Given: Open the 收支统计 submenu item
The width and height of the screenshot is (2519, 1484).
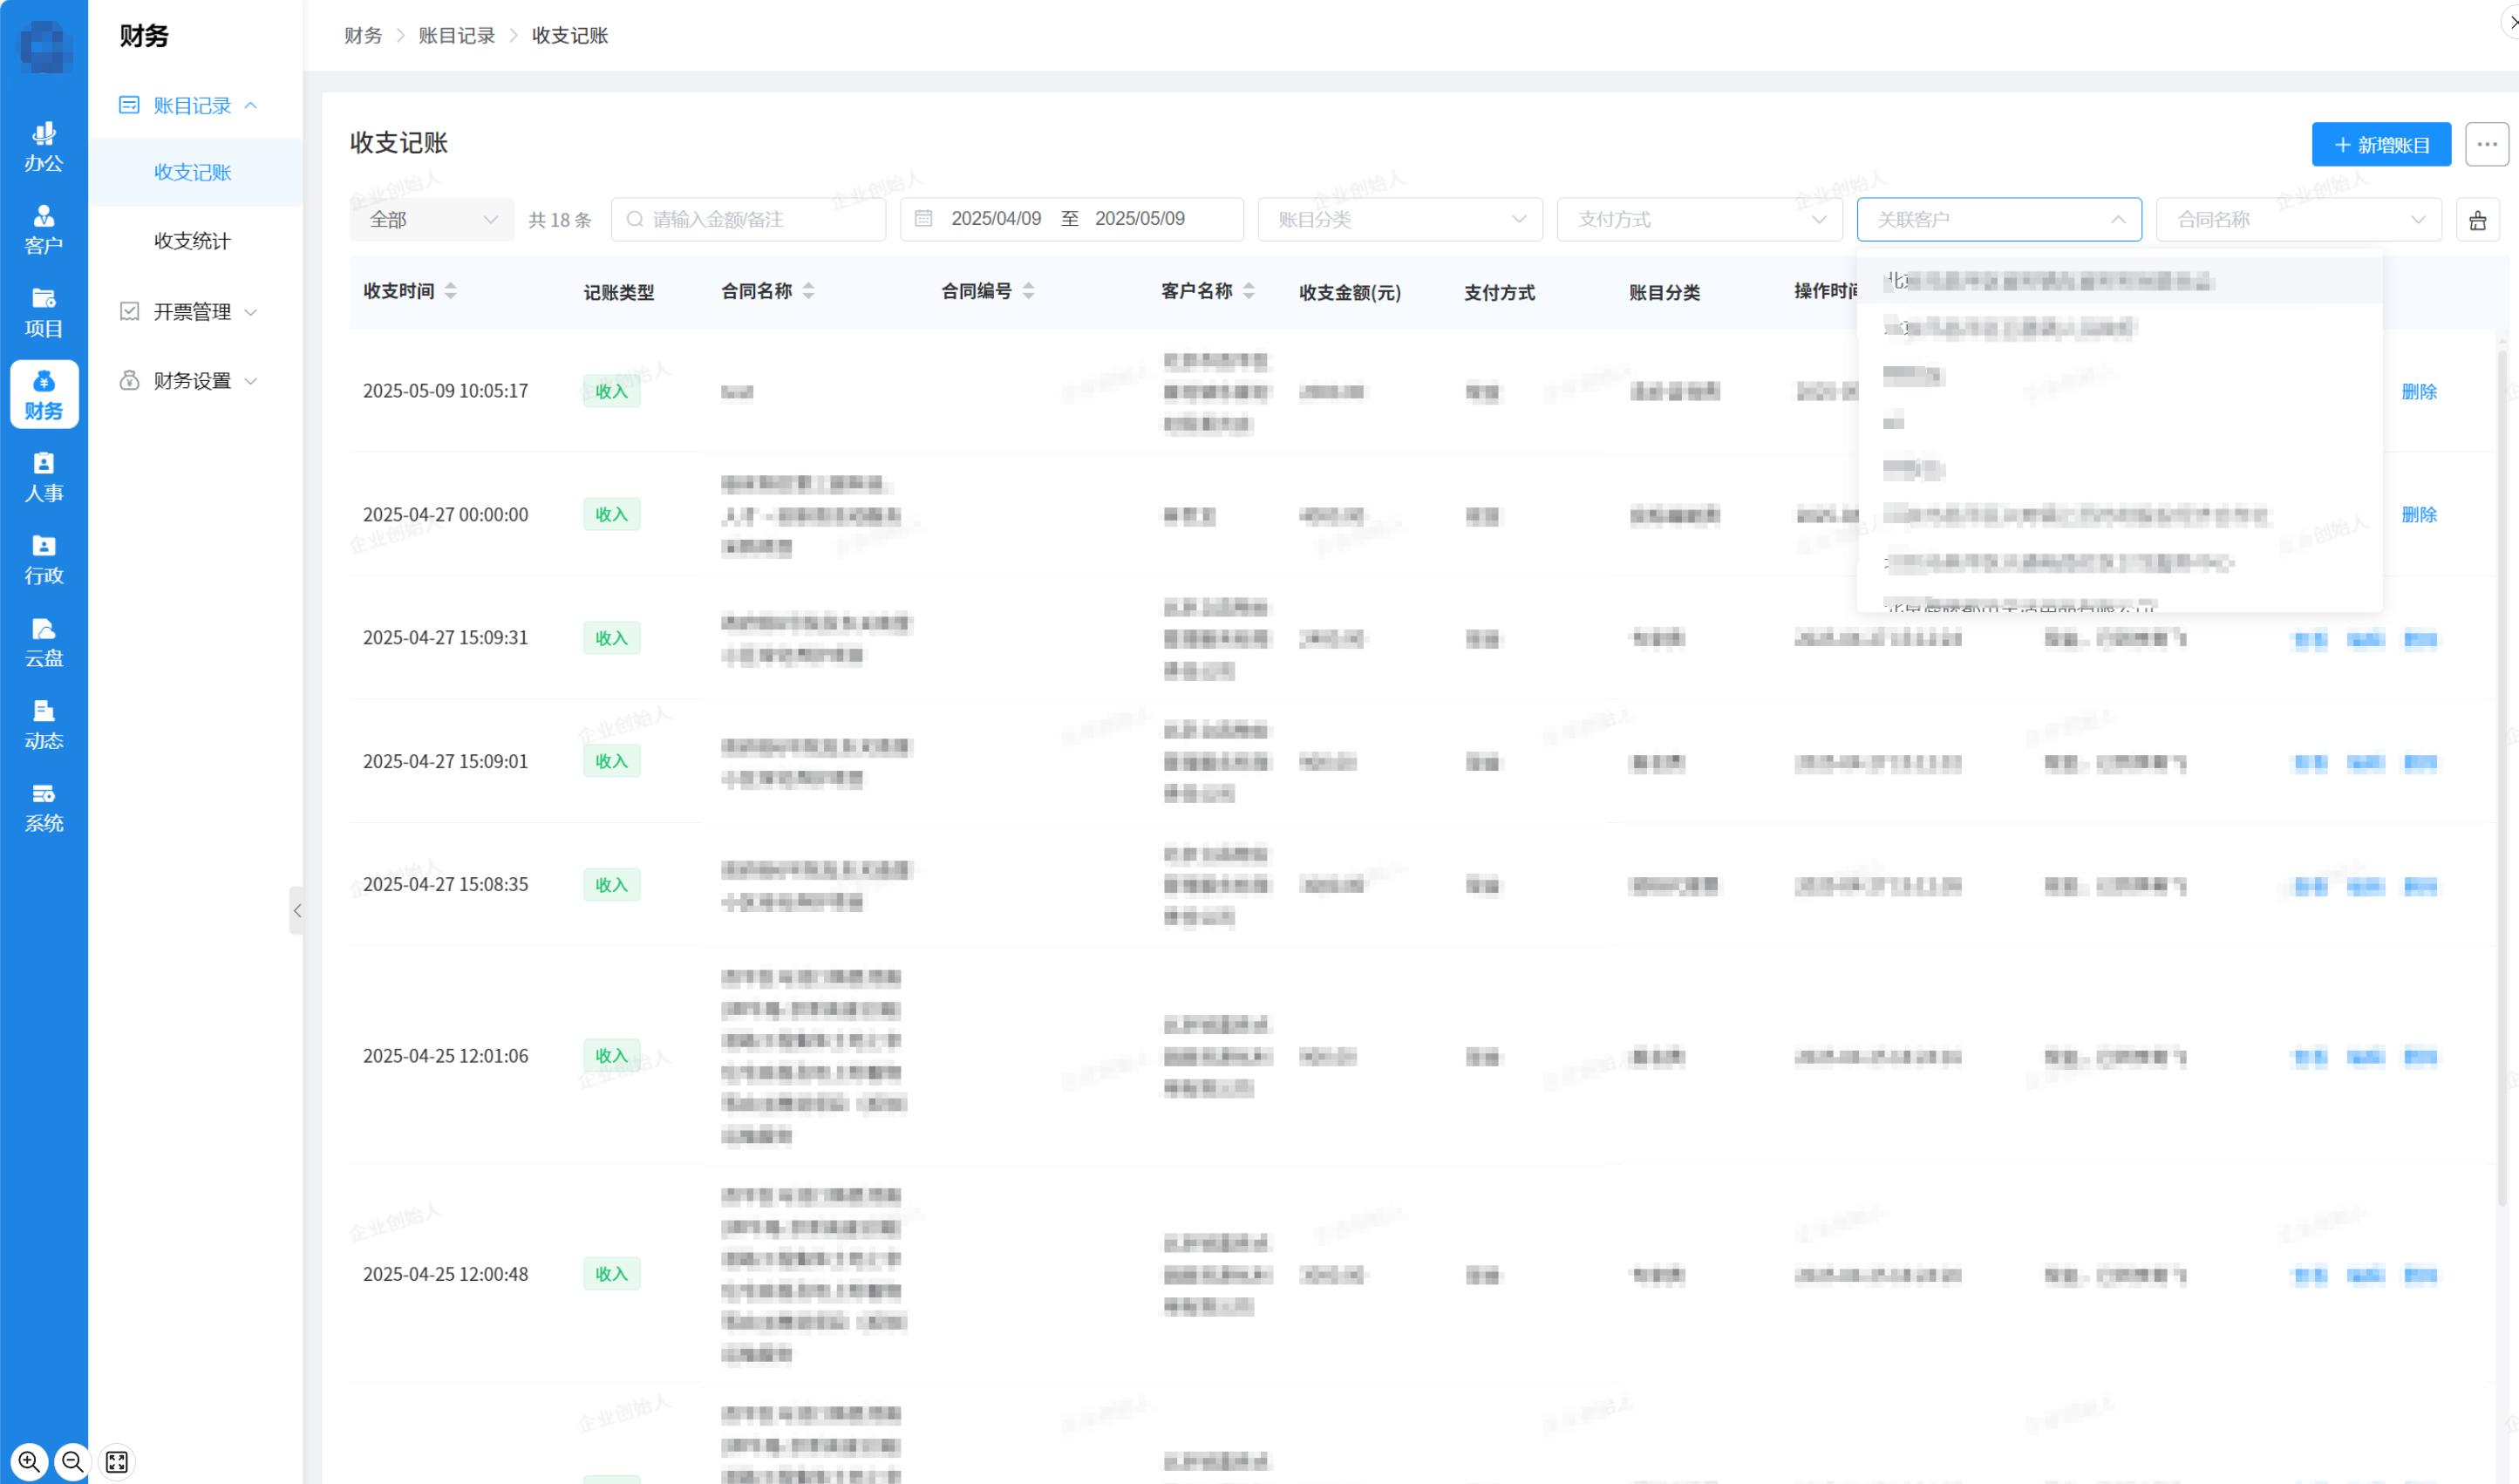Looking at the screenshot, I should tap(193, 241).
